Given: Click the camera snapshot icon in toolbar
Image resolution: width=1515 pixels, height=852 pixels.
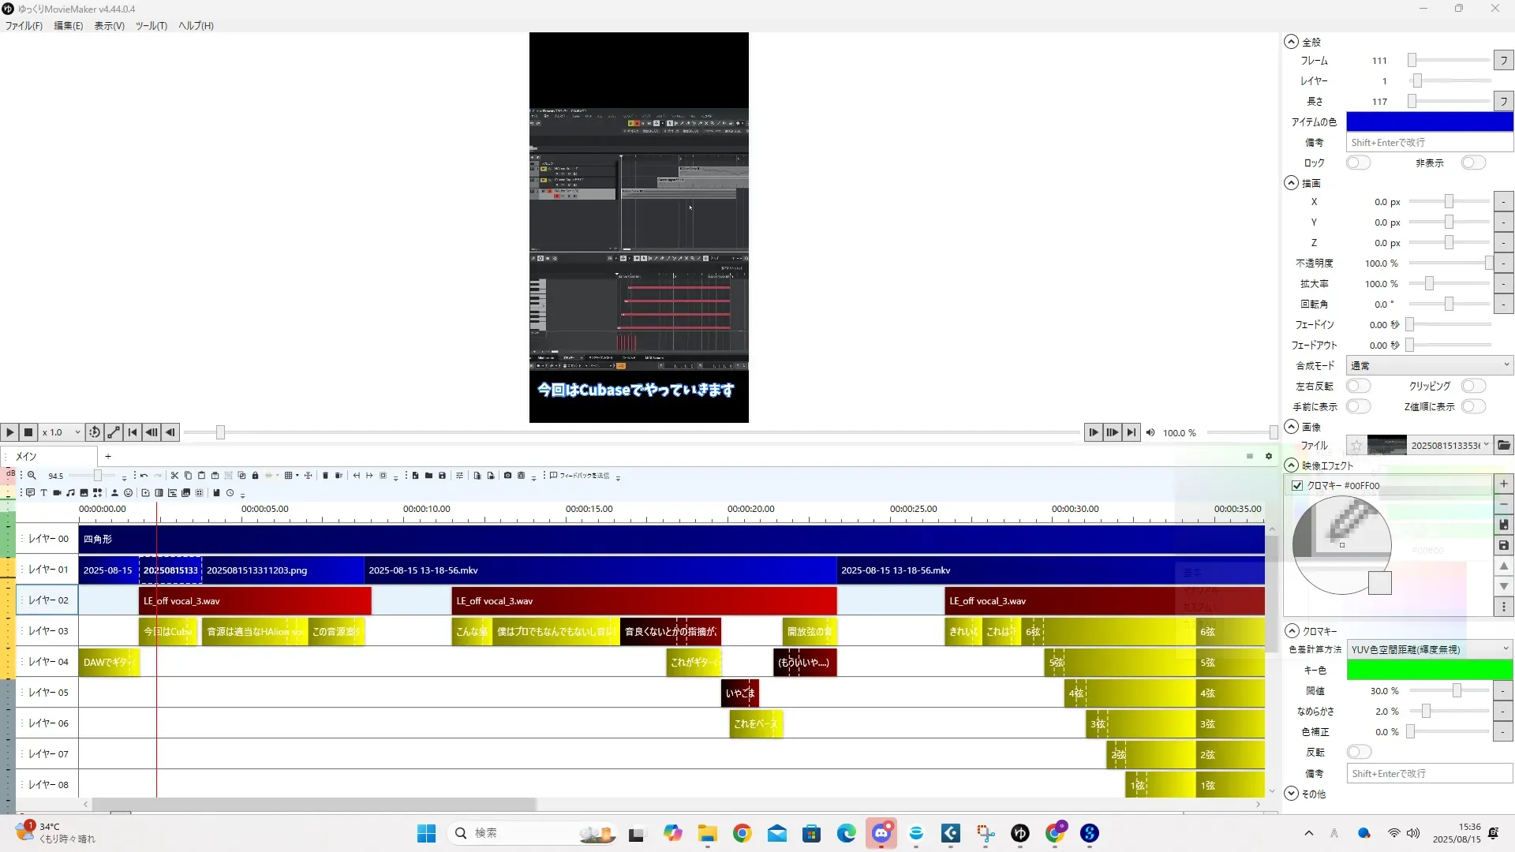Looking at the screenshot, I should click(x=507, y=476).
